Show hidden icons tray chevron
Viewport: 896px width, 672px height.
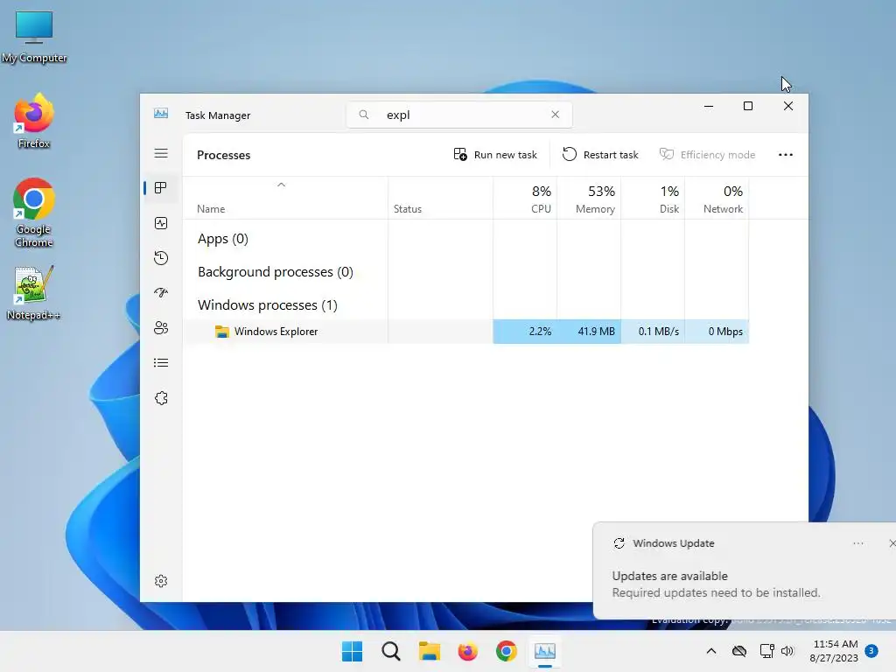click(710, 651)
